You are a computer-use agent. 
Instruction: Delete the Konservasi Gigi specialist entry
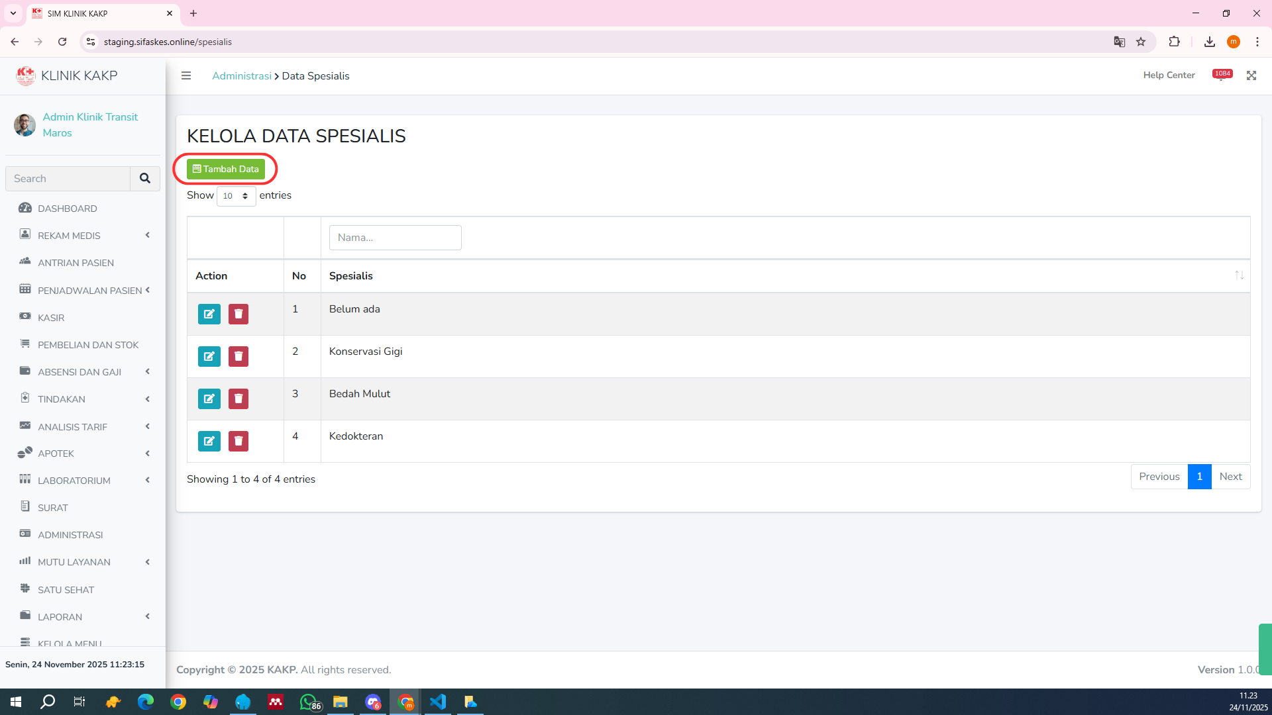coord(238,356)
